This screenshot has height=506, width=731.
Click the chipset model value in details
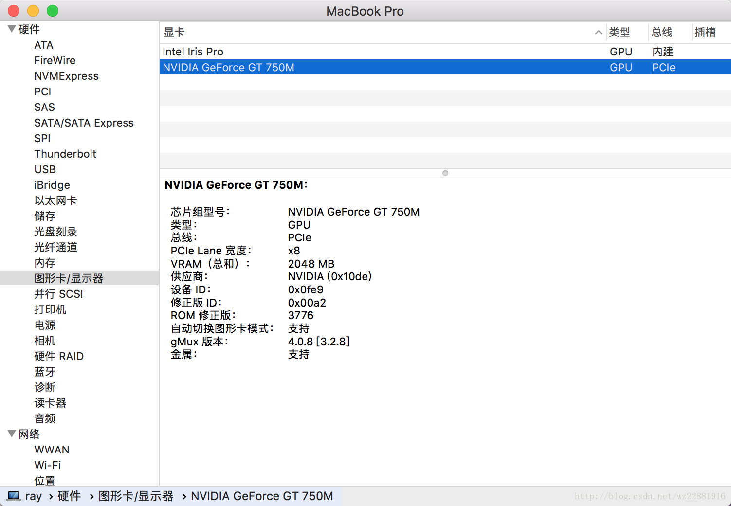[x=354, y=212]
